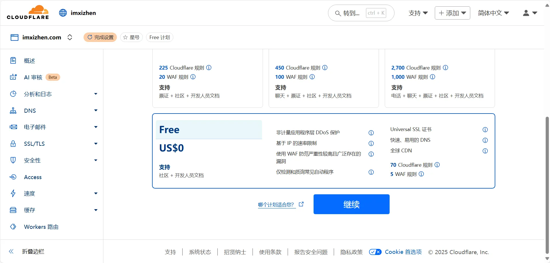Click the Workers 路由 icon

click(x=13, y=227)
